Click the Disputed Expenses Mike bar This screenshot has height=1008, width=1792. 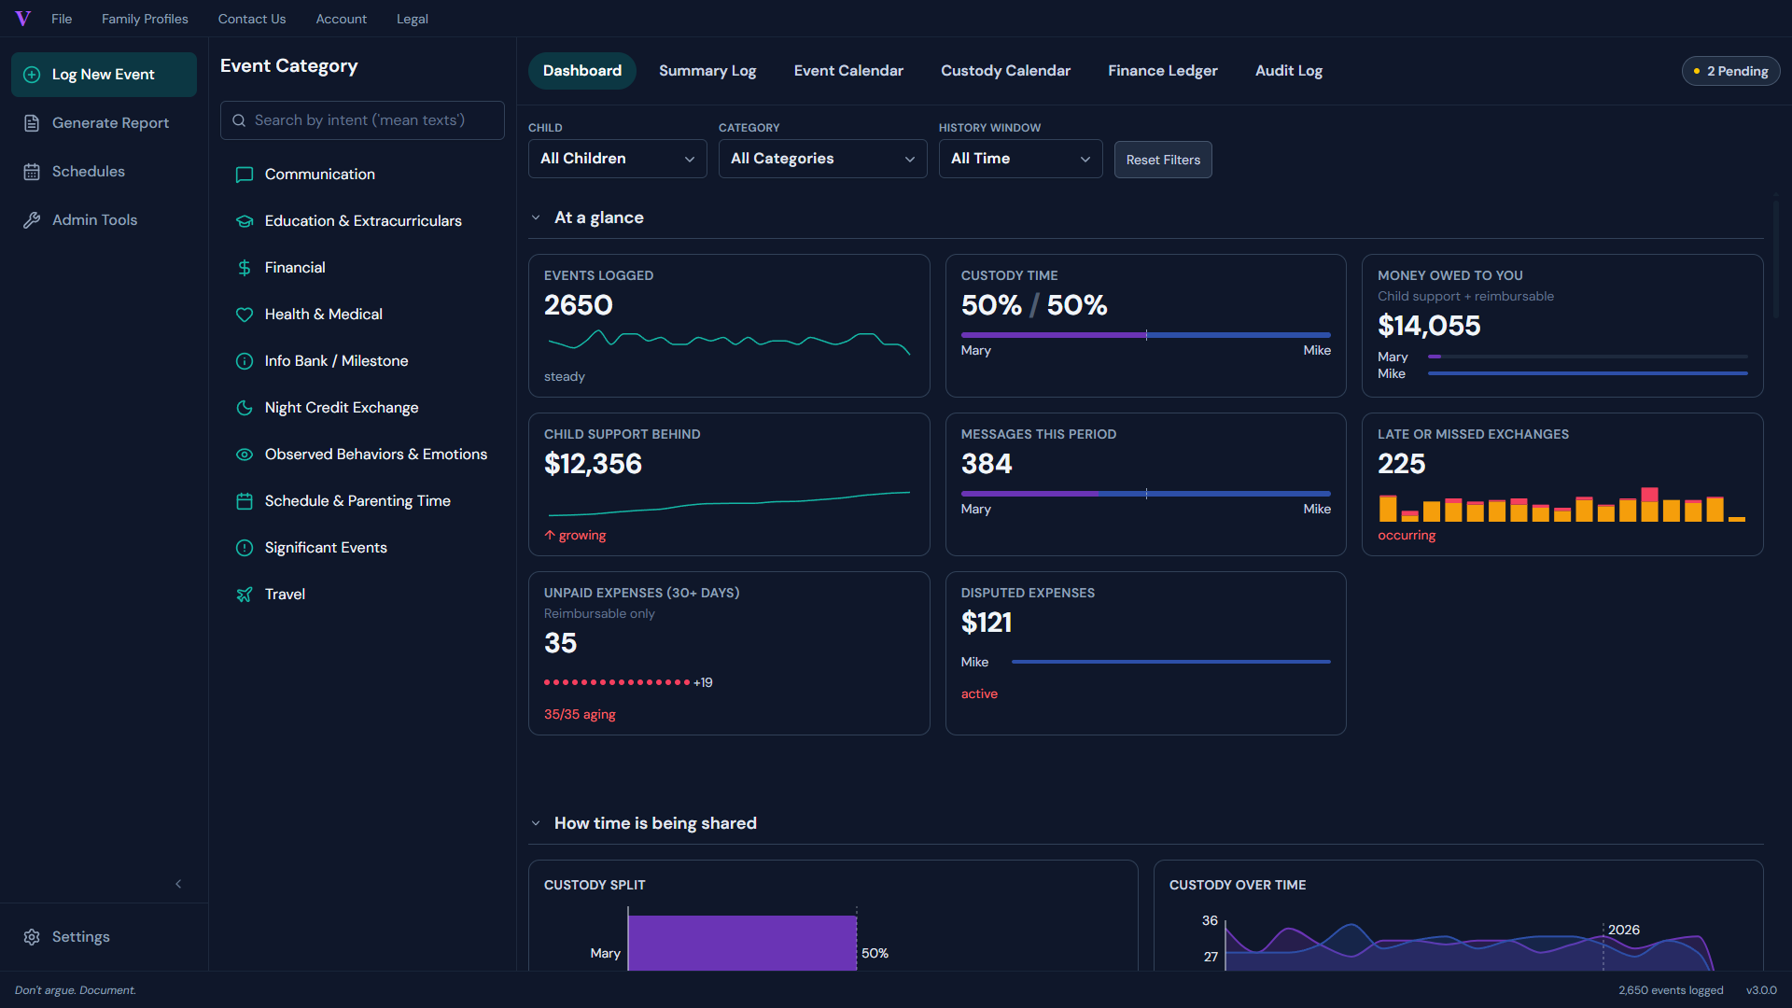[x=1171, y=662]
